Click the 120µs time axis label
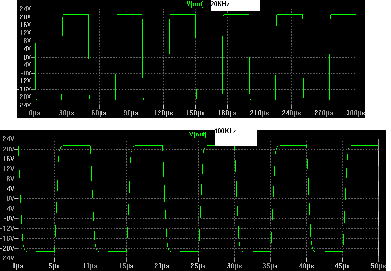Image resolution: width=391 pixels, height=271 pixels. click(163, 113)
